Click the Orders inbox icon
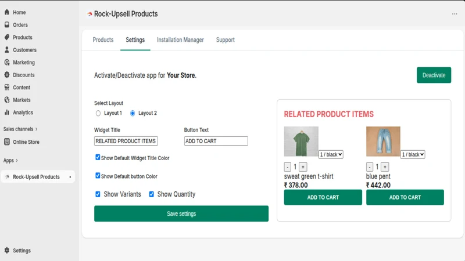The height and width of the screenshot is (261, 465). click(x=7, y=24)
